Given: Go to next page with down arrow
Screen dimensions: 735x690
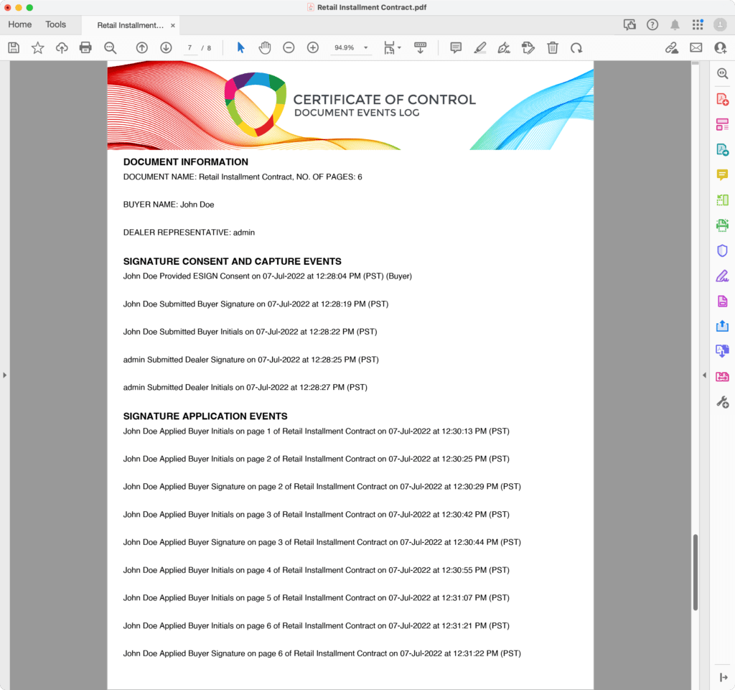Looking at the screenshot, I should [x=166, y=47].
